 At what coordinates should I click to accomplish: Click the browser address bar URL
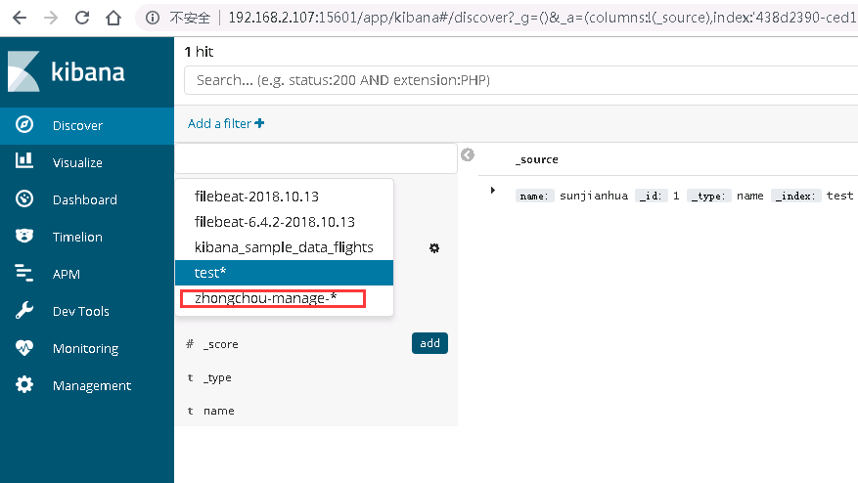[542, 18]
